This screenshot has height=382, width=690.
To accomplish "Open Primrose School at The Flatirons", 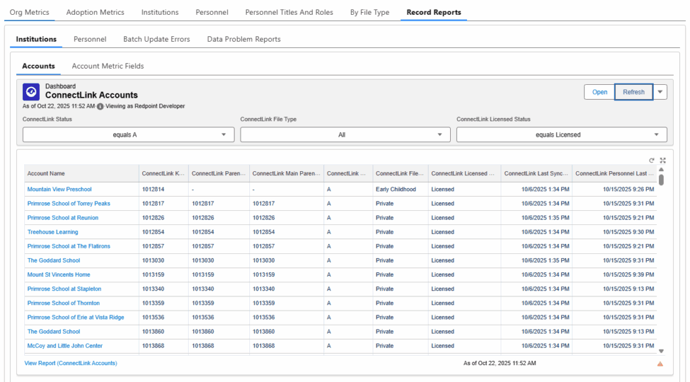I will tap(69, 246).
